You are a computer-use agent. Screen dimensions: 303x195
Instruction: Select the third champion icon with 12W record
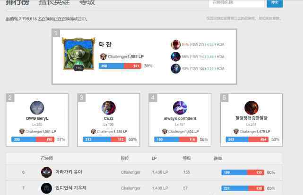coord(176,68)
